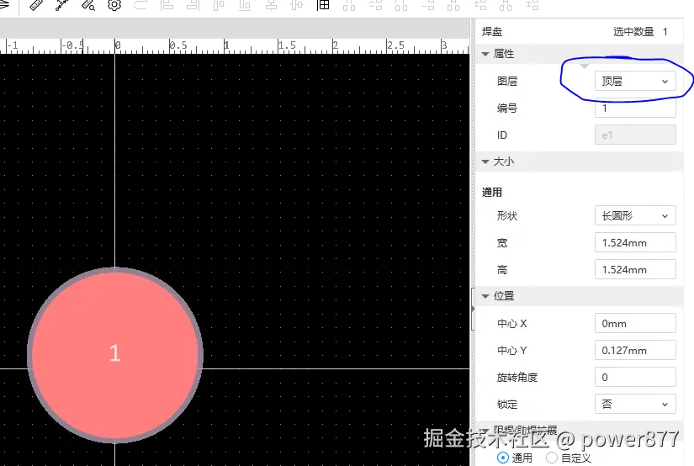Click the 焊盘 panel title
Image resolution: width=694 pixels, height=466 pixels.
[x=492, y=31]
